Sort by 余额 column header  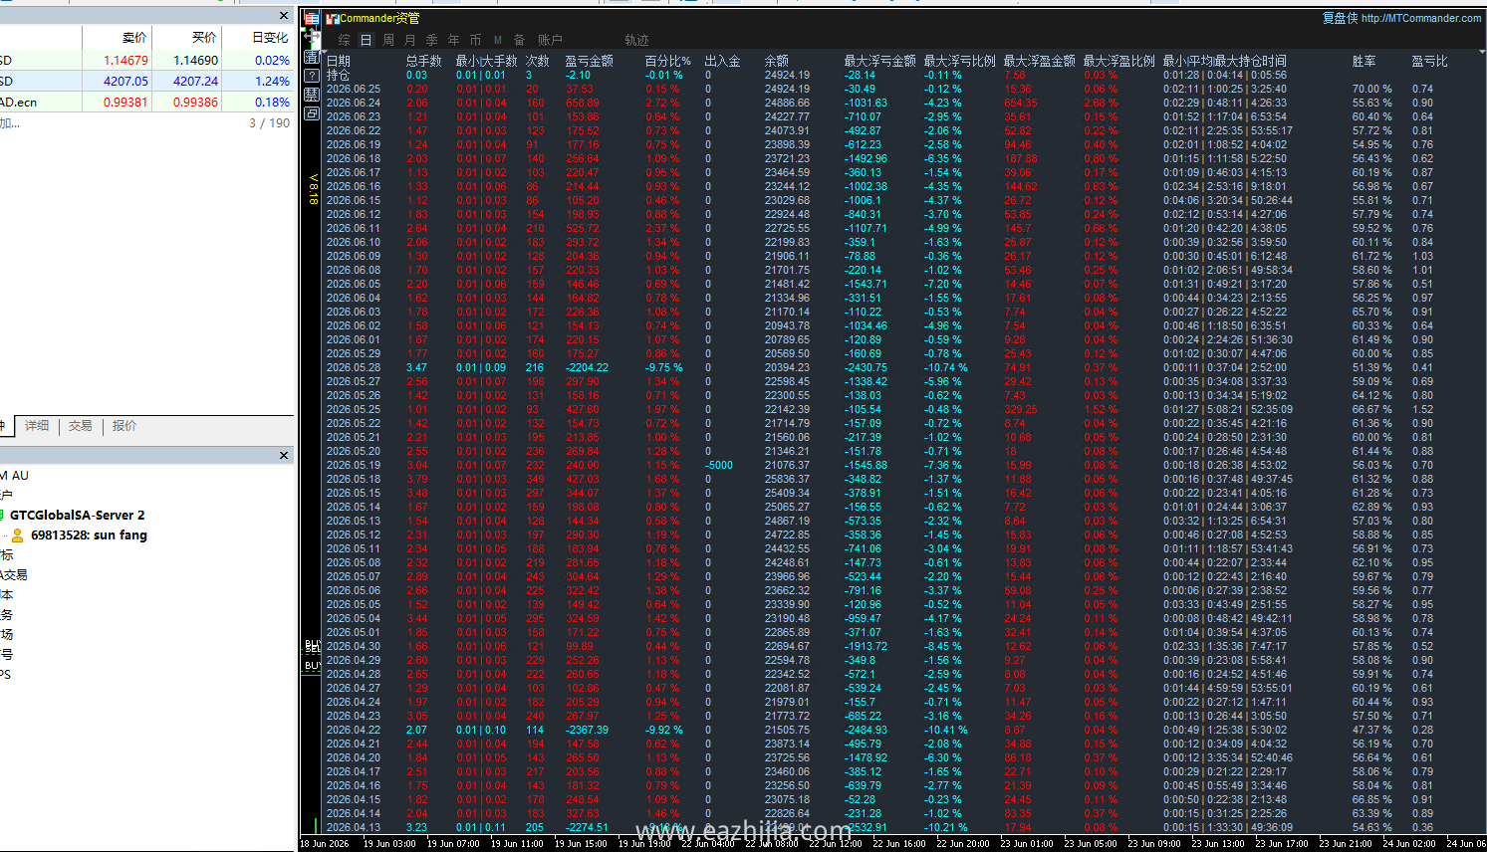776,61
